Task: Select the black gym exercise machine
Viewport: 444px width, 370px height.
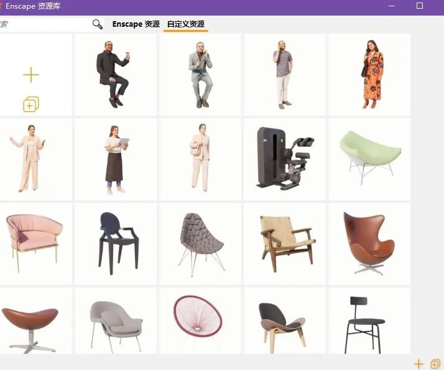Action: 284,159
